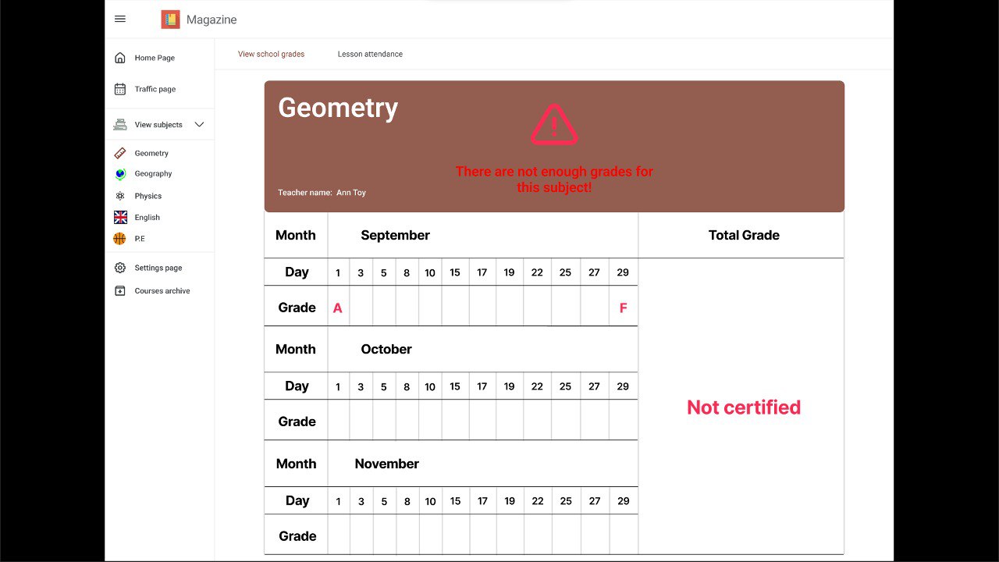Select Physics subject in sidebar
999x562 pixels.
148,196
